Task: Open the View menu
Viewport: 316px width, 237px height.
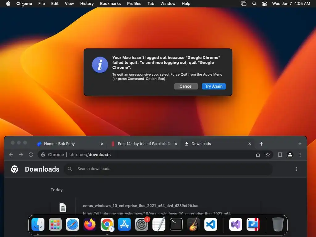Action: (69, 4)
